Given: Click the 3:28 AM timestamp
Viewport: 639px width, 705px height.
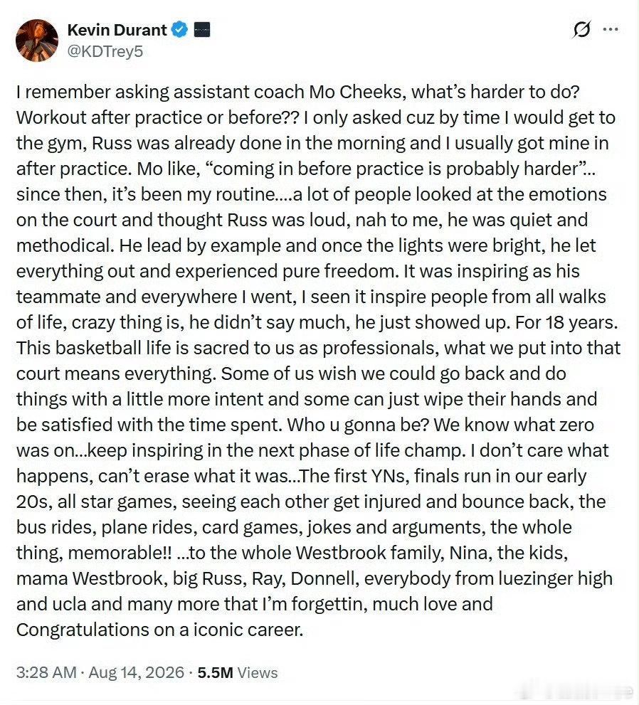Looking at the screenshot, I should 46,672.
